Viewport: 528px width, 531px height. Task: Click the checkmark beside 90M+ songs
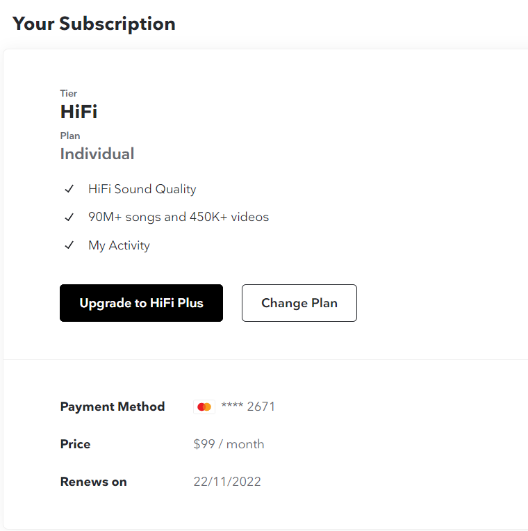pyautogui.click(x=69, y=217)
